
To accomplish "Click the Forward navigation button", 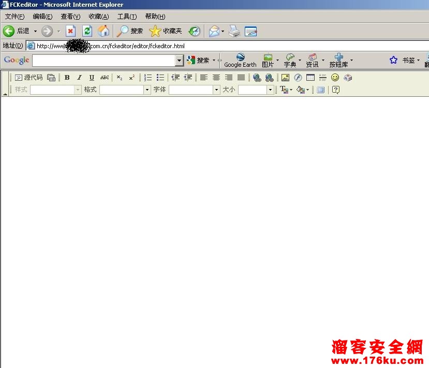I will (47, 31).
